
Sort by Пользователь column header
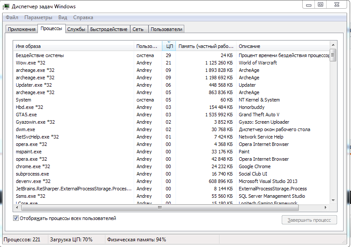click(148, 46)
